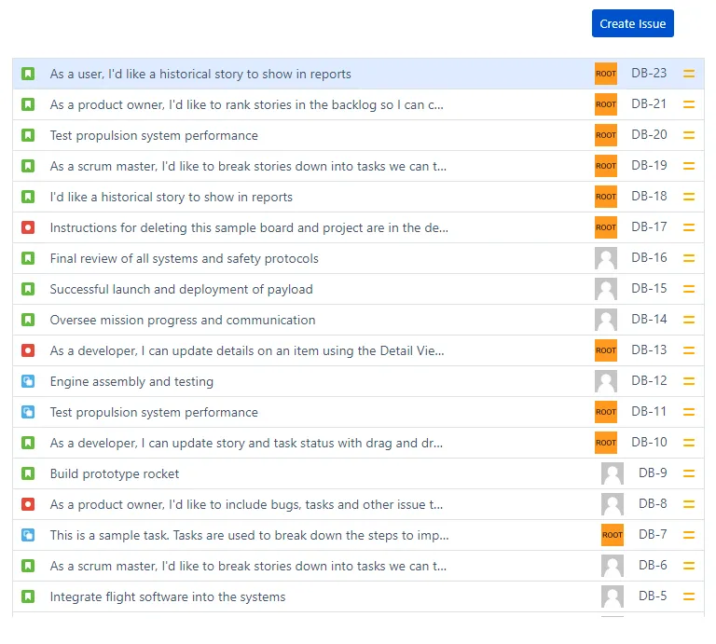Click the Create Issue button

click(x=632, y=23)
